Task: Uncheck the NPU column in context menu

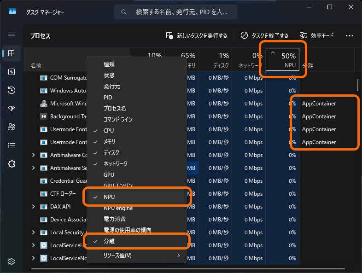Action: 136,197
